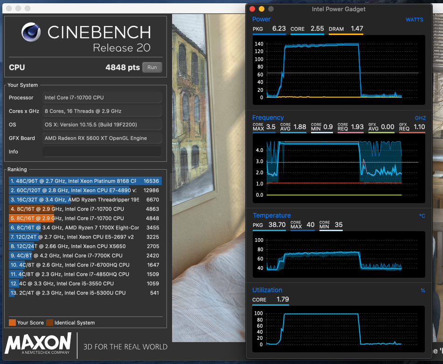The height and width of the screenshot is (364, 443).
Task: Click the DRAM power value 1.47
Action: (357, 28)
